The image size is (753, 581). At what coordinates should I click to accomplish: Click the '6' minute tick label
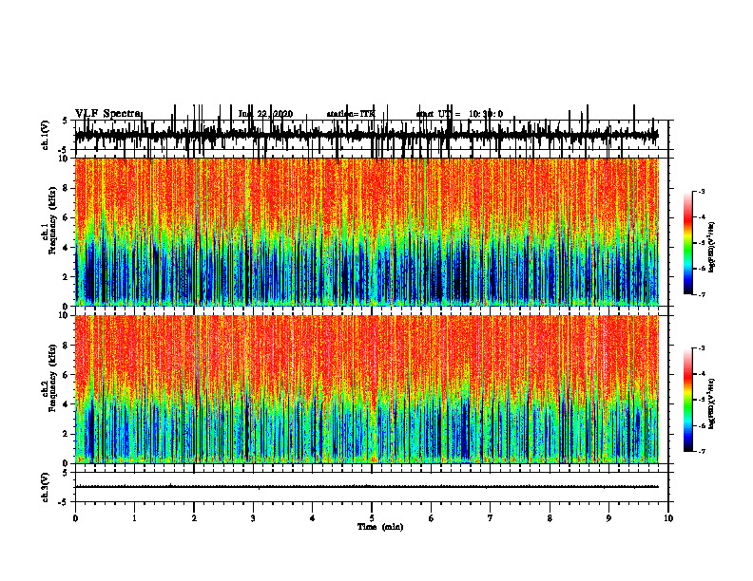point(432,518)
